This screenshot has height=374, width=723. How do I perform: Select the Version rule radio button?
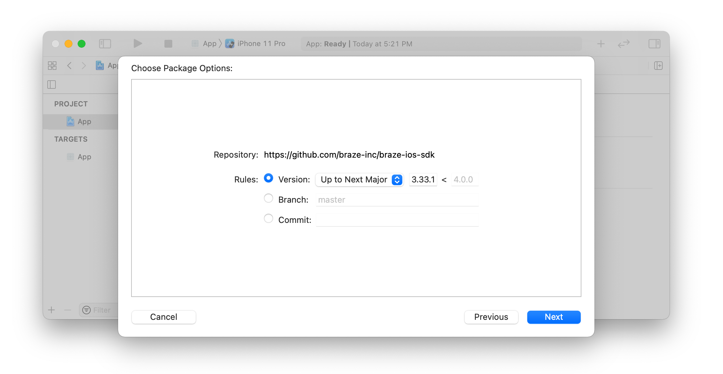click(269, 178)
